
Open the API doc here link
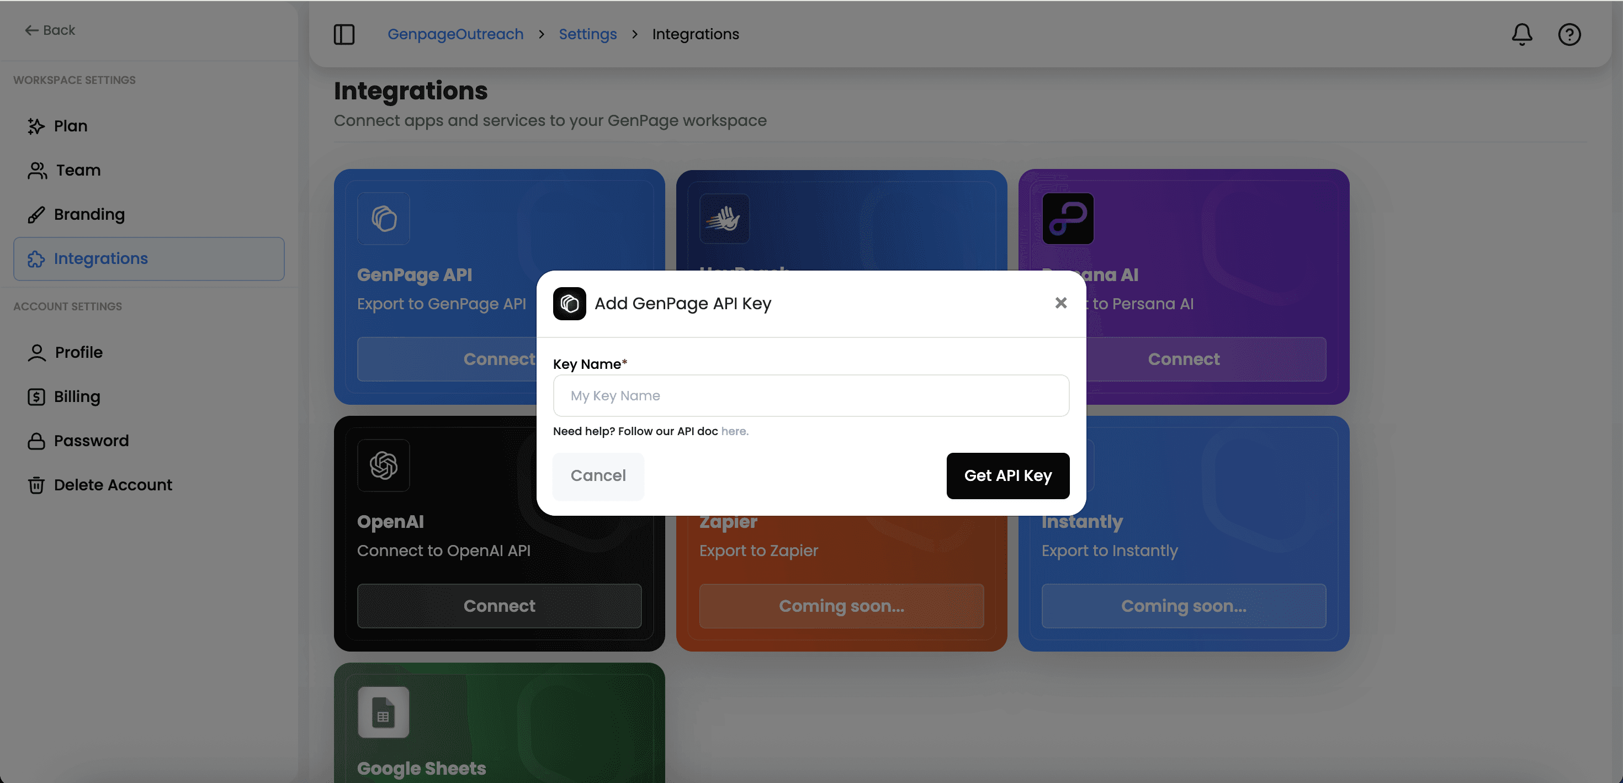(x=734, y=431)
